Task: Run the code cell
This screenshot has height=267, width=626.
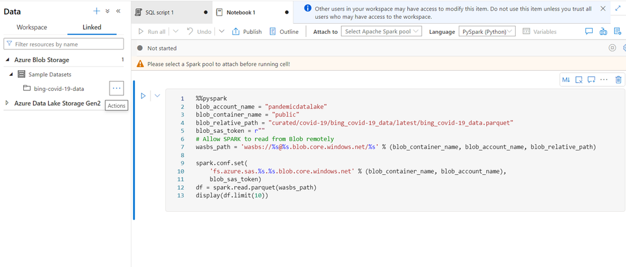Action: coord(143,96)
